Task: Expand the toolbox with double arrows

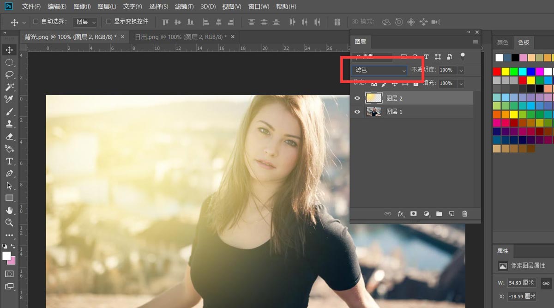Action: (x=5, y=33)
